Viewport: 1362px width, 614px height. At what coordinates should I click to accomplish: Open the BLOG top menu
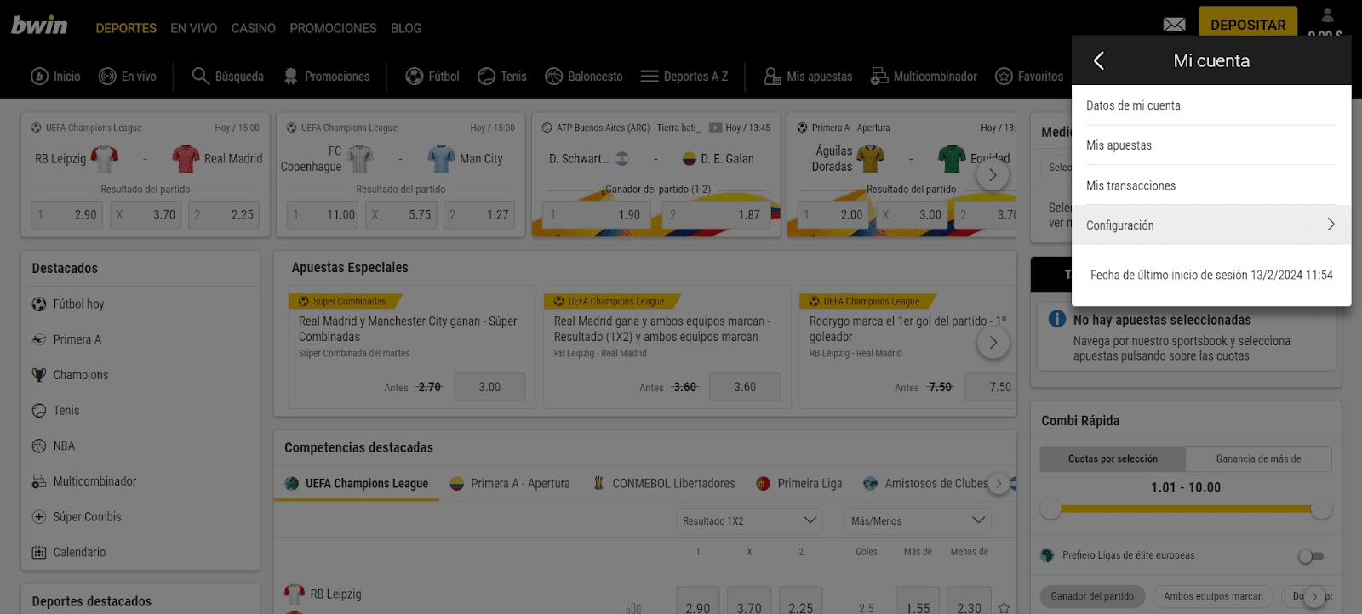point(406,28)
